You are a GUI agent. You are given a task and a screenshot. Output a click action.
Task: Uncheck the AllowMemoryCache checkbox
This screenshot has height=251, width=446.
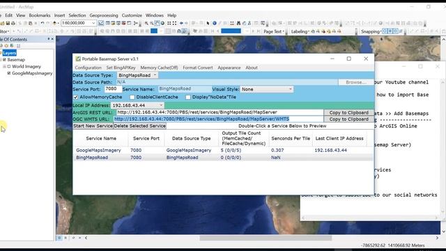point(76,97)
